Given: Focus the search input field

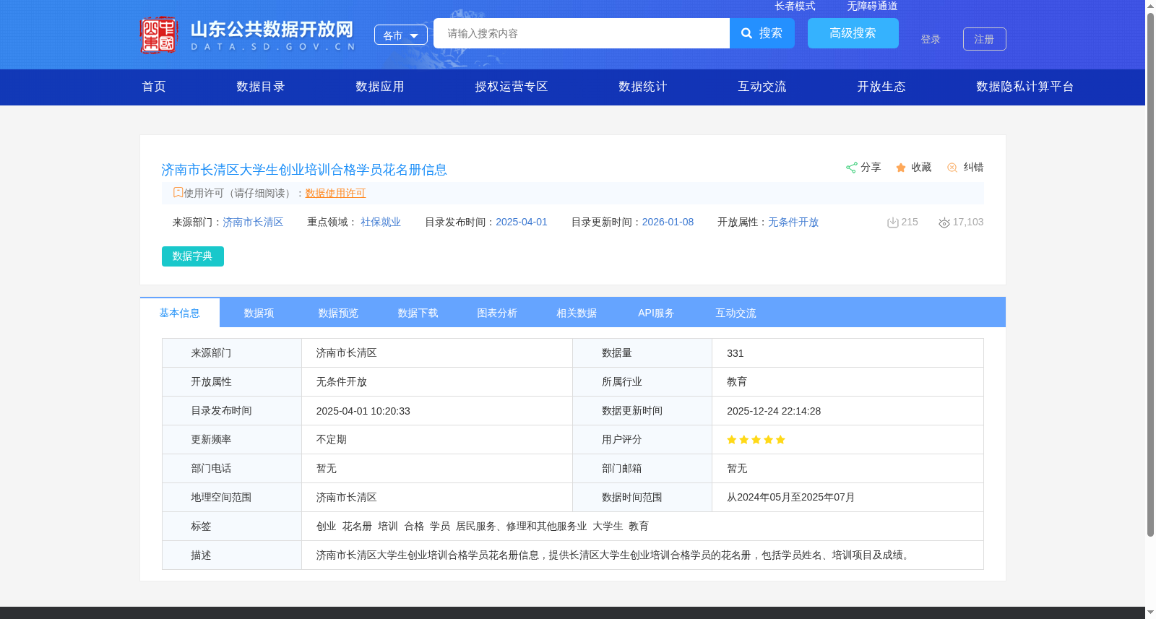Looking at the screenshot, I should [x=582, y=33].
